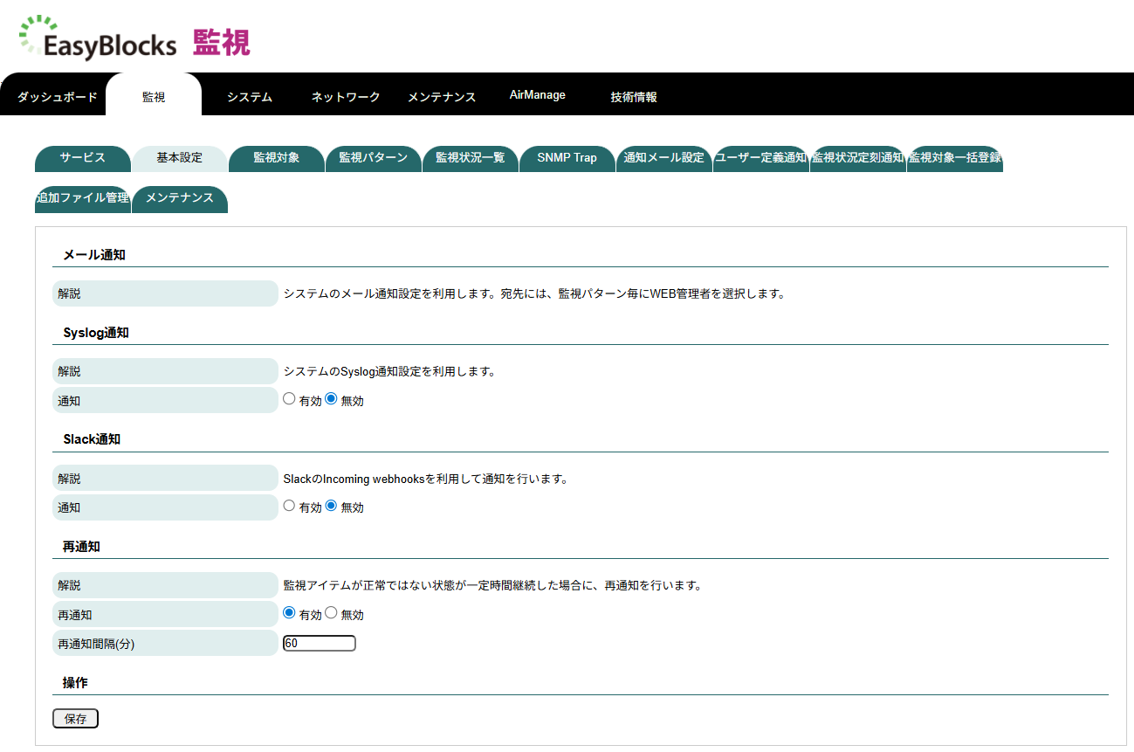Image resolution: width=1134 pixels, height=752 pixels.
Task: Switch to 通知メール設定 tab
Action: (663, 159)
